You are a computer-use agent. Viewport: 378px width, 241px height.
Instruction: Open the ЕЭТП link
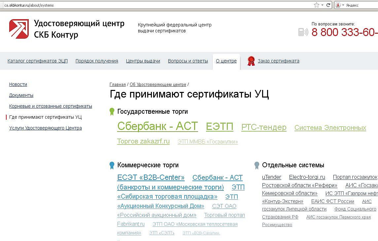pos(220,127)
